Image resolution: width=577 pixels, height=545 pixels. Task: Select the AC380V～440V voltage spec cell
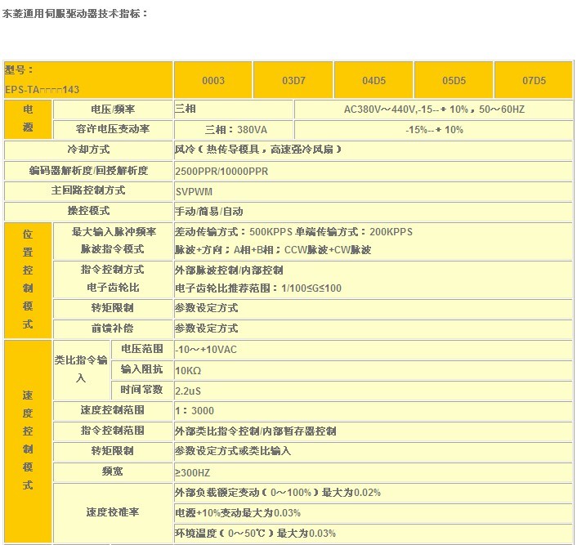434,109
